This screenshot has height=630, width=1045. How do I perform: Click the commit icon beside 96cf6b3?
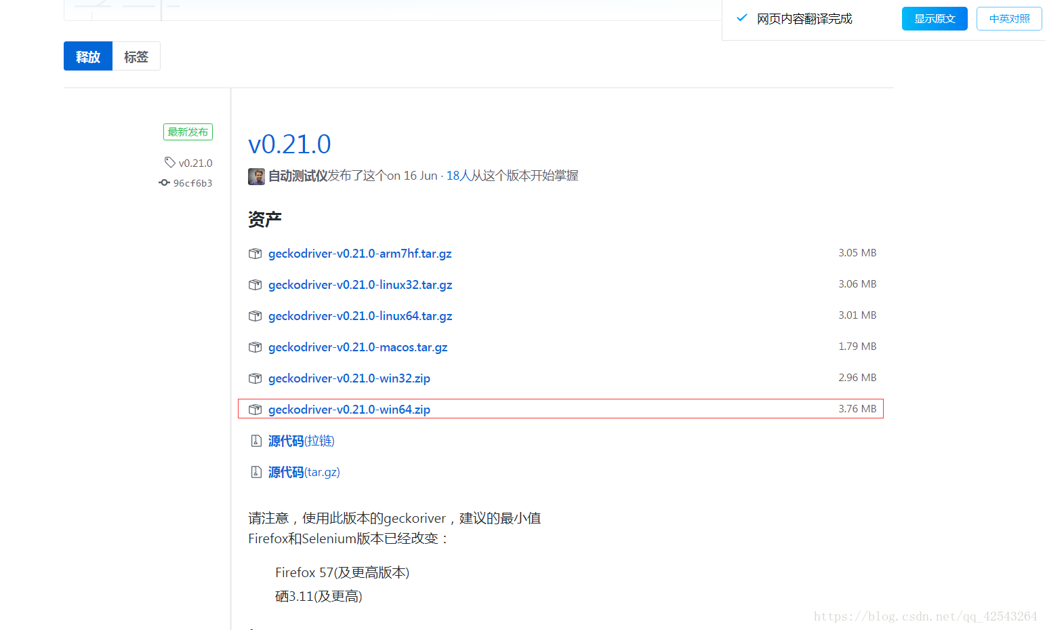(164, 182)
